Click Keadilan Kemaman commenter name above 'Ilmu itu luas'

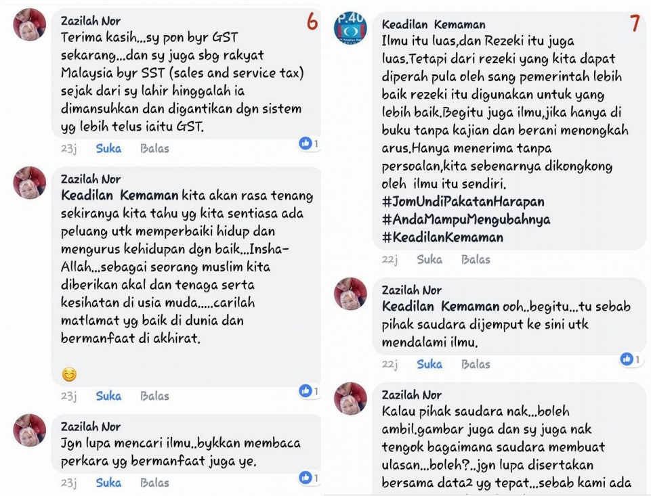click(434, 24)
